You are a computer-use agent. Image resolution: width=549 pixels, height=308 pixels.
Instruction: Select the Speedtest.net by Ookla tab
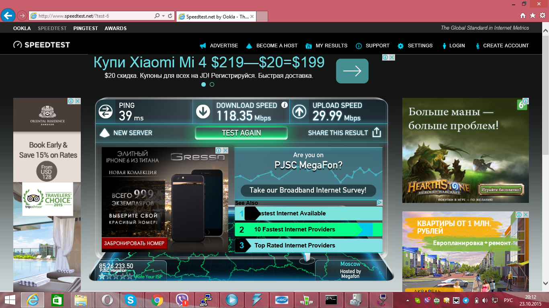pos(216,16)
